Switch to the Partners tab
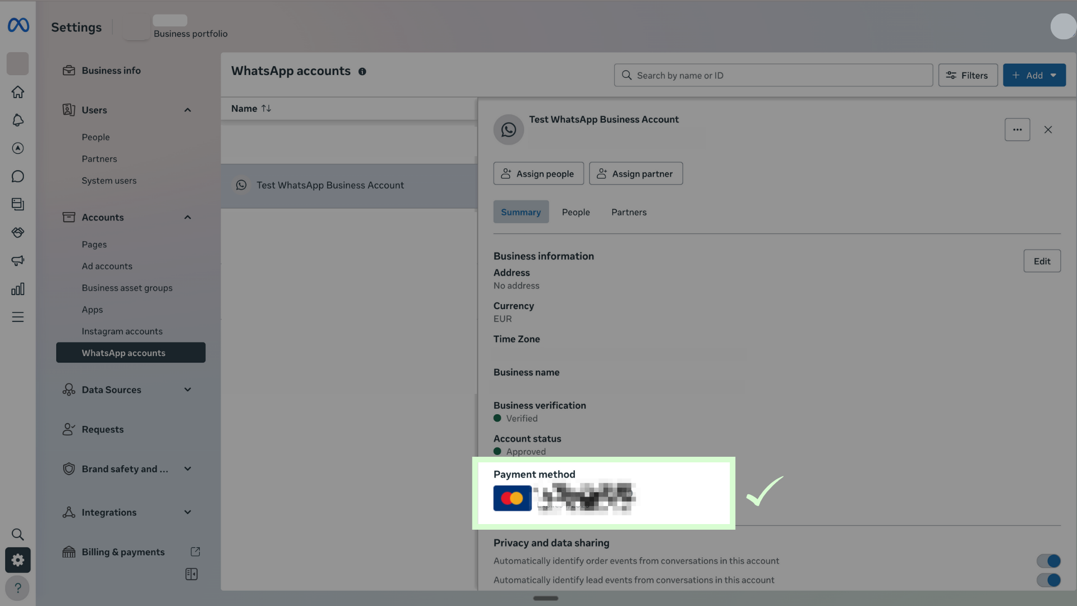 point(628,212)
